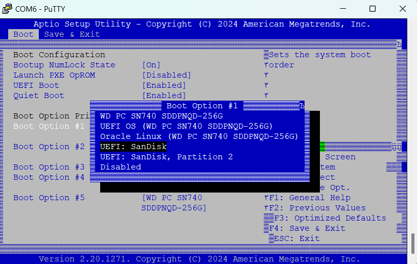417x264 pixels.
Task: Click F4: Save & Exit hint
Action: [x=307, y=228]
